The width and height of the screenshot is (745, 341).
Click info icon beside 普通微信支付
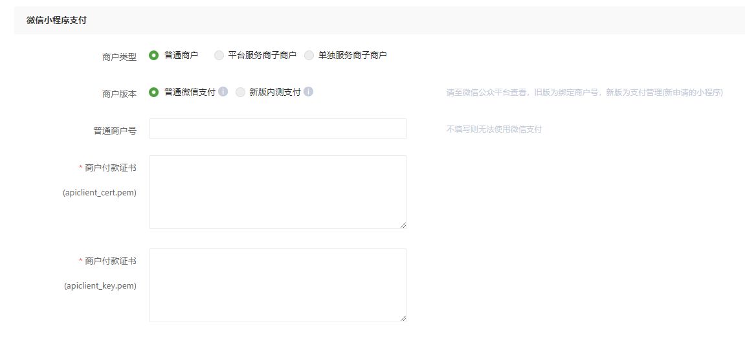pyautogui.click(x=223, y=92)
